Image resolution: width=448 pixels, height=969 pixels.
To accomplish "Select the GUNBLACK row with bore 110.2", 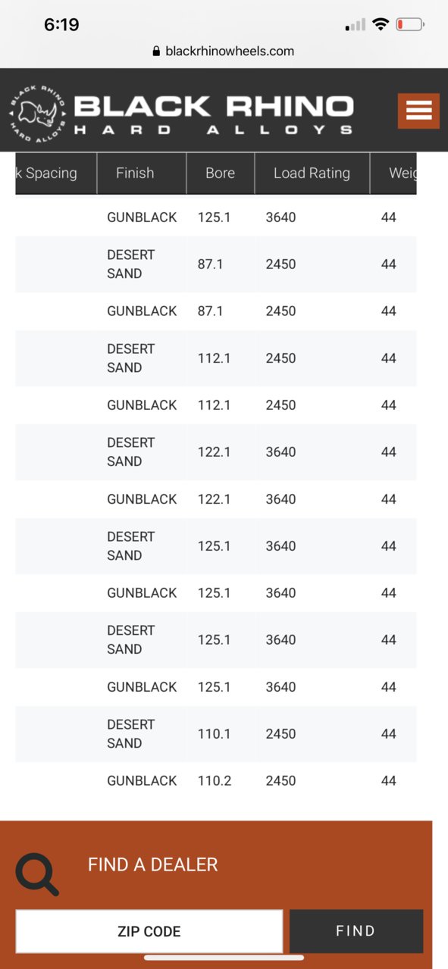I will coord(216,780).
